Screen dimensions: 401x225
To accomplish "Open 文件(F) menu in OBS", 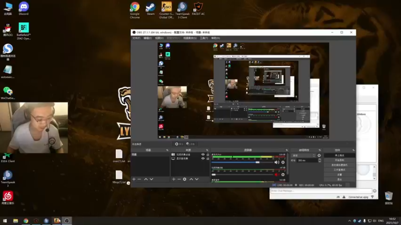I will click(136, 38).
